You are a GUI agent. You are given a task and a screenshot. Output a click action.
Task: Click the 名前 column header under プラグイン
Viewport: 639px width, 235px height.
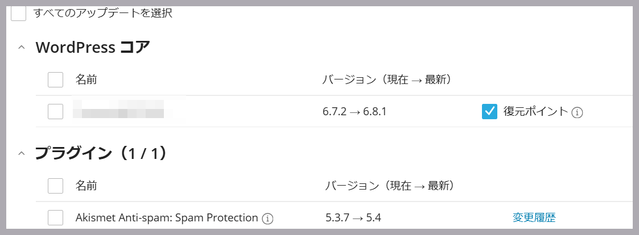click(x=86, y=186)
